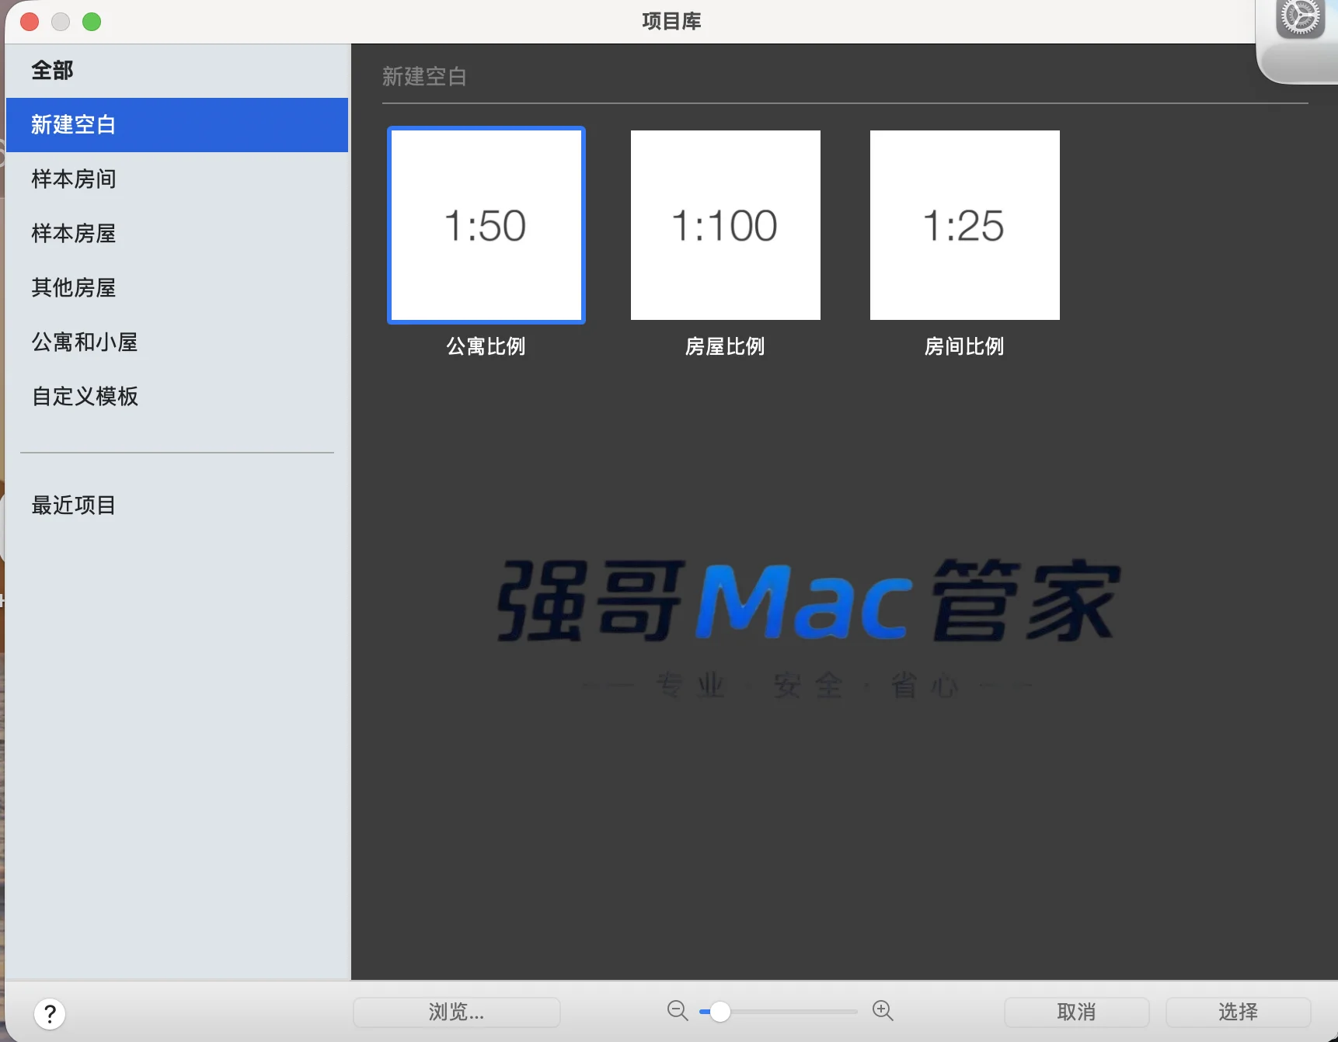1338x1042 pixels.
Task: Open the help question mark button
Action: [50, 1013]
